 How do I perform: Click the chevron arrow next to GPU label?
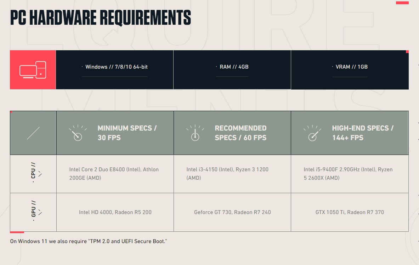tap(40, 212)
